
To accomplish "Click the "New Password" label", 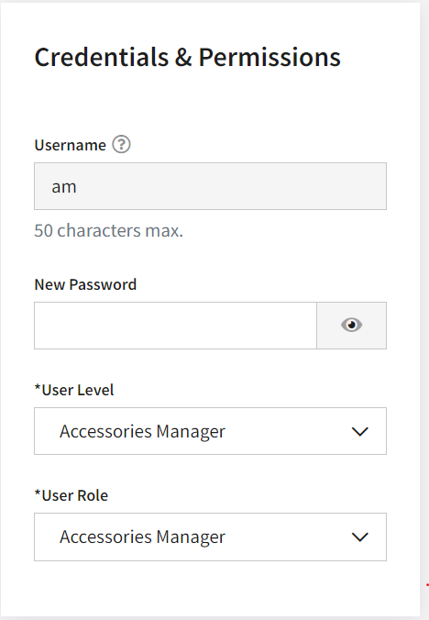I will (x=85, y=284).
